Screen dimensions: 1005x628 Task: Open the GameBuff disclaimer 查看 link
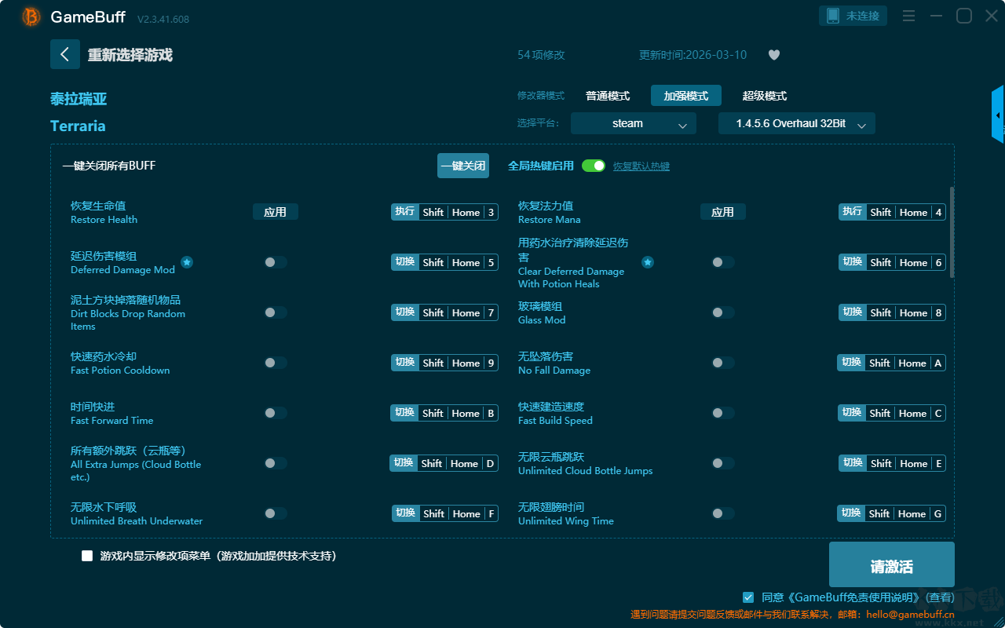[940, 597]
